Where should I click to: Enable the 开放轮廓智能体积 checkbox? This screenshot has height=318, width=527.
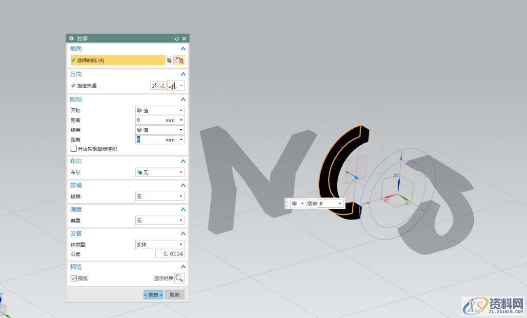74,149
